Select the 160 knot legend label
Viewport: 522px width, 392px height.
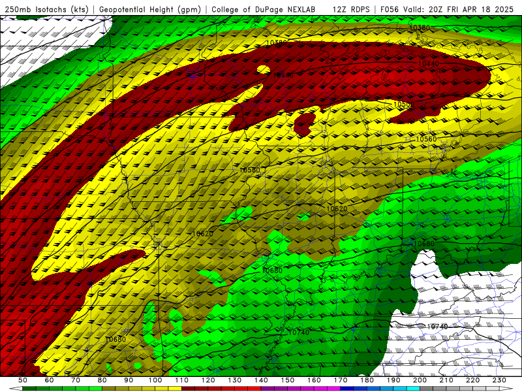pos(314,380)
